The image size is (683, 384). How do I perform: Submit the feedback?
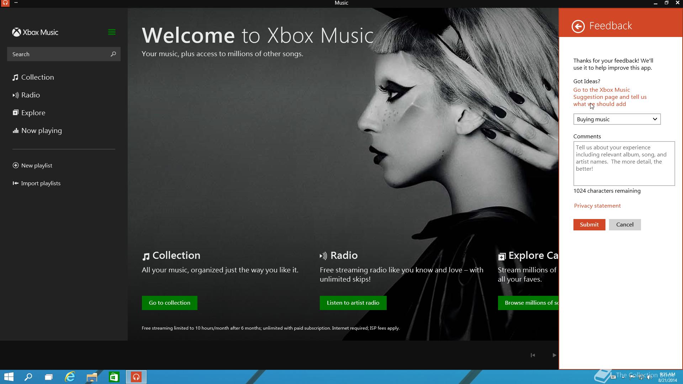pos(589,224)
